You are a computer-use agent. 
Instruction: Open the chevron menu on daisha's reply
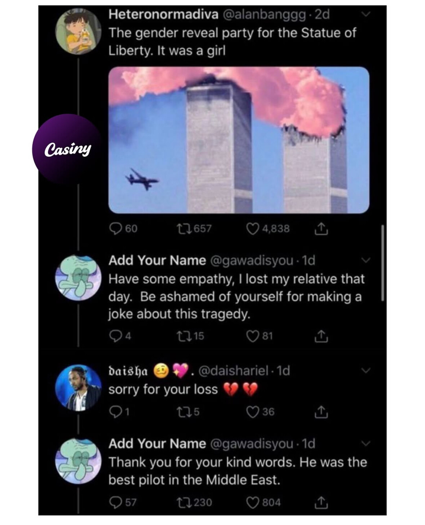[x=366, y=370]
